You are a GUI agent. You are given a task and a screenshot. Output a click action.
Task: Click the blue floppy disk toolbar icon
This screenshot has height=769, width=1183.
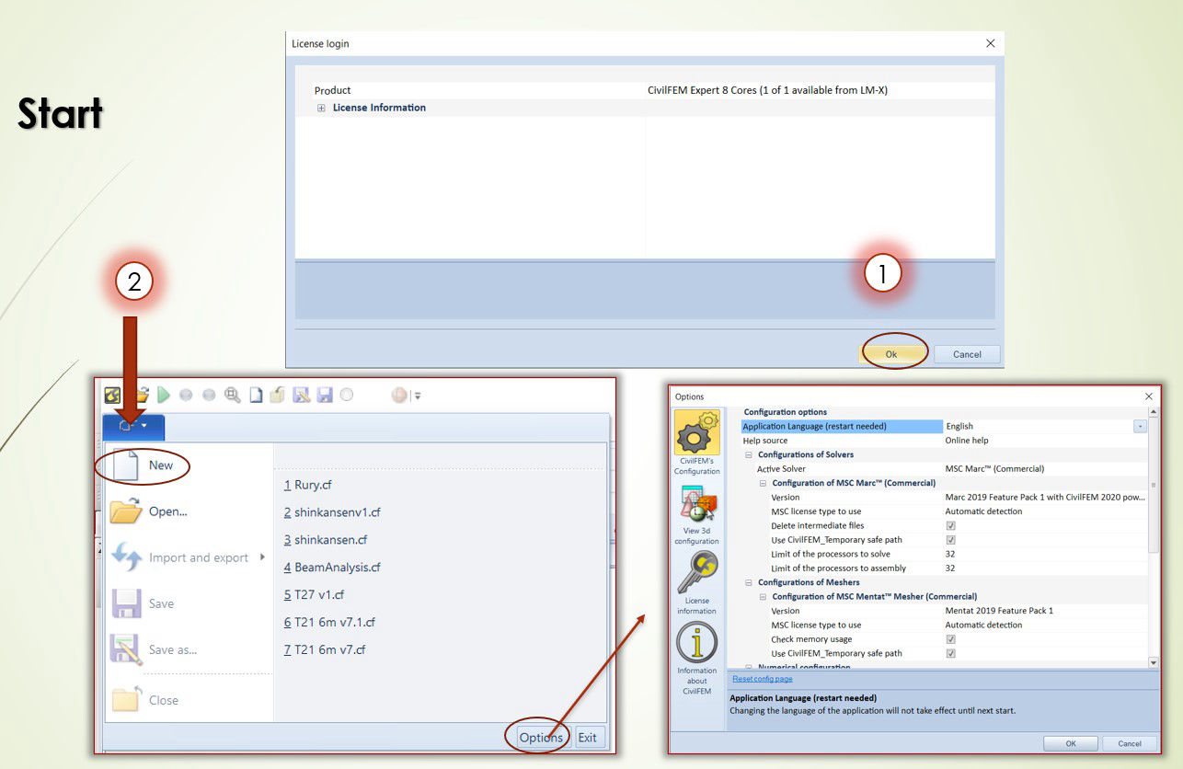coord(325,395)
